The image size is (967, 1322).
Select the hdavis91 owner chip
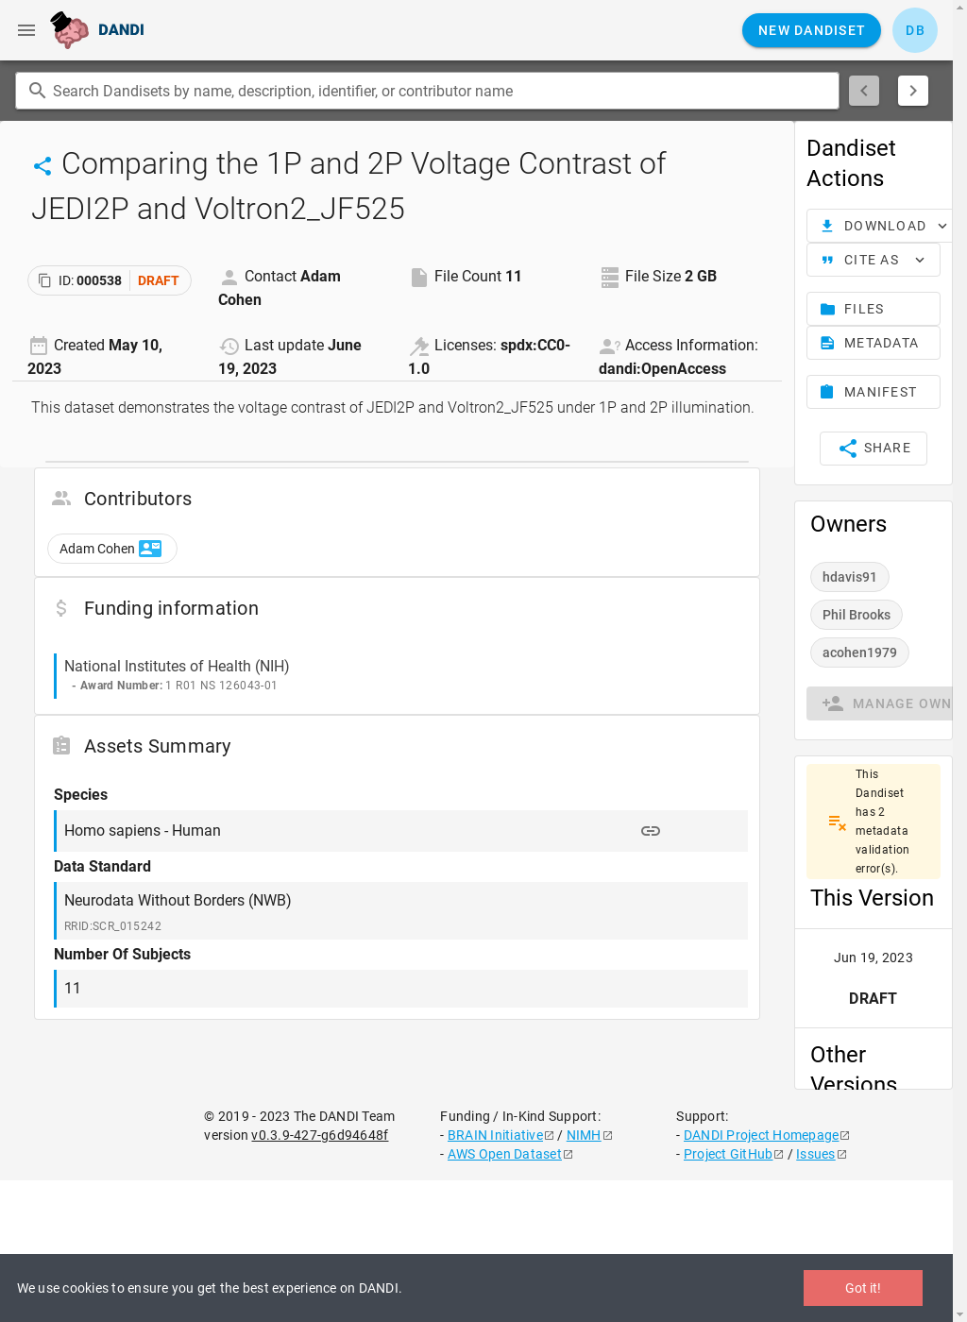point(850,577)
